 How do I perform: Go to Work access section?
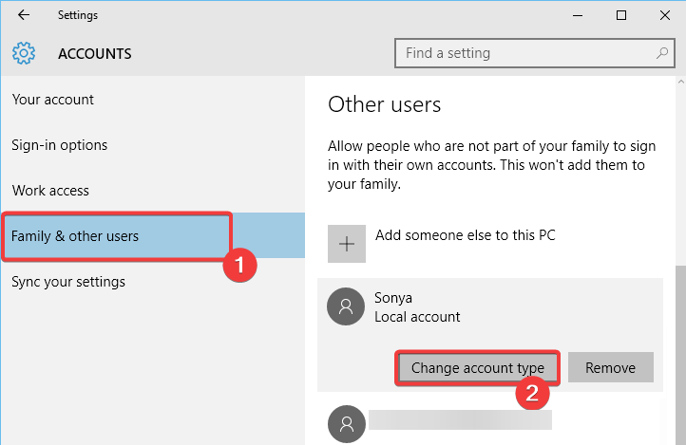pyautogui.click(x=50, y=191)
